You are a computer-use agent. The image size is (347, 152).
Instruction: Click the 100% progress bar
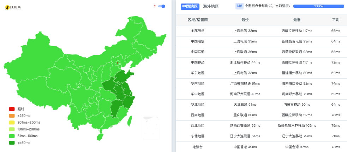[x=318, y=6]
